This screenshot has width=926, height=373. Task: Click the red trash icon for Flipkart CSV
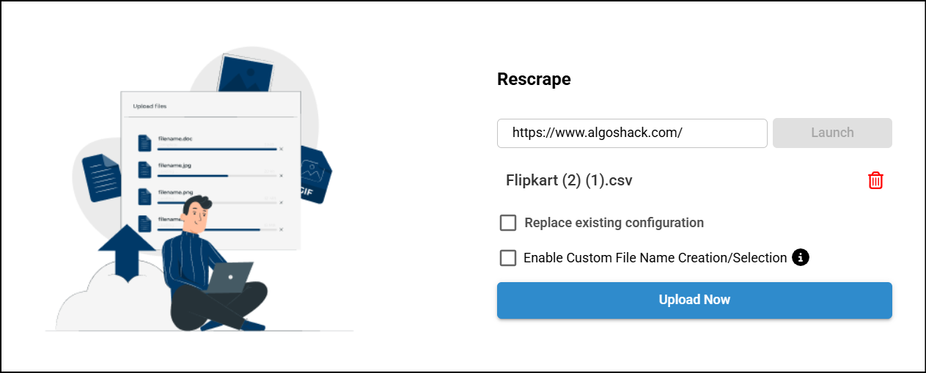click(x=875, y=180)
